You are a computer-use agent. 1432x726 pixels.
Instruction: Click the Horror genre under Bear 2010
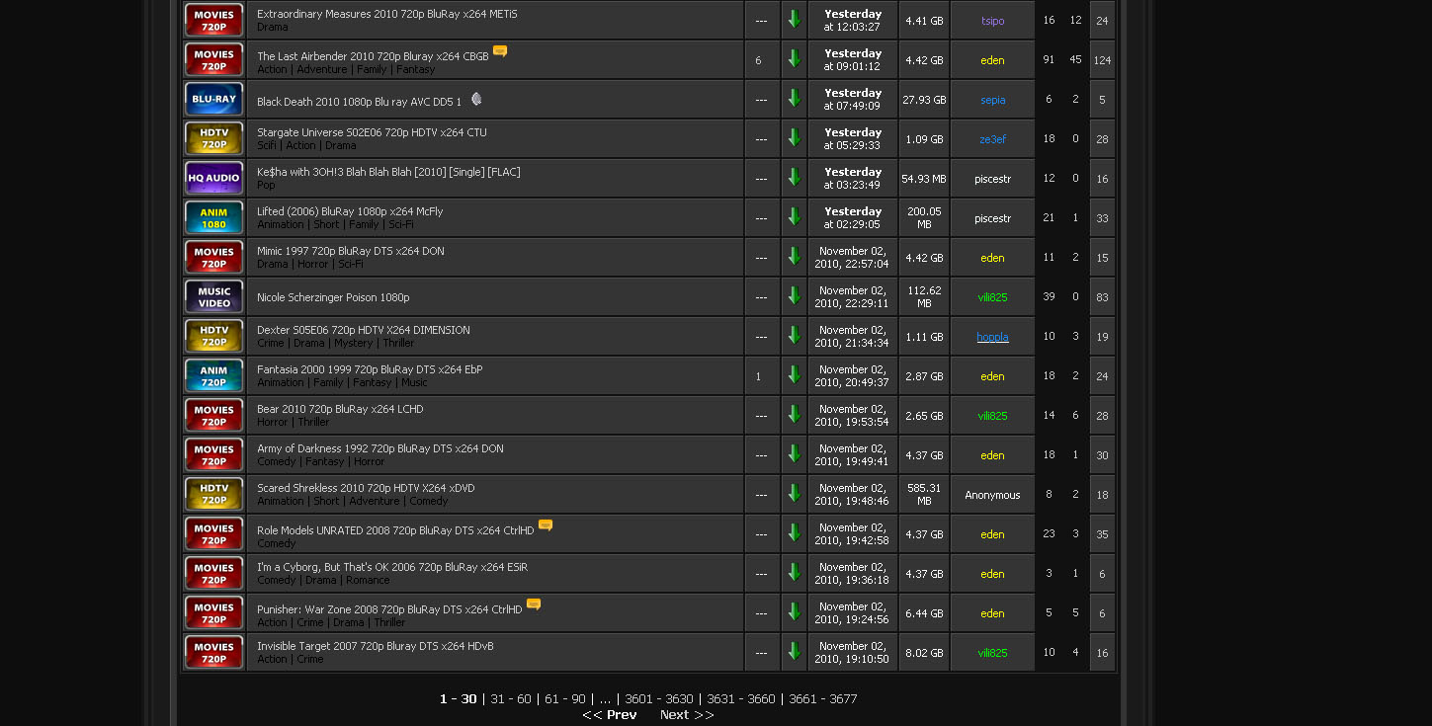[273, 422]
